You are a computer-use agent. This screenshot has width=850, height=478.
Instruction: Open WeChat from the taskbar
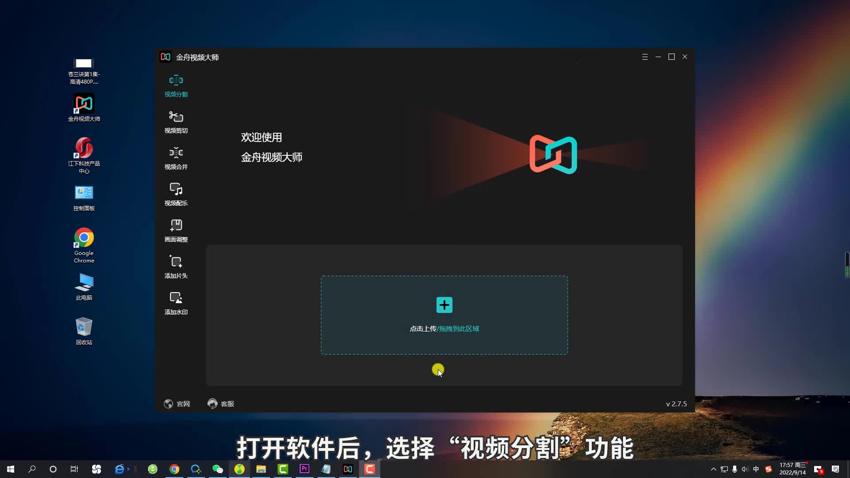(x=217, y=469)
